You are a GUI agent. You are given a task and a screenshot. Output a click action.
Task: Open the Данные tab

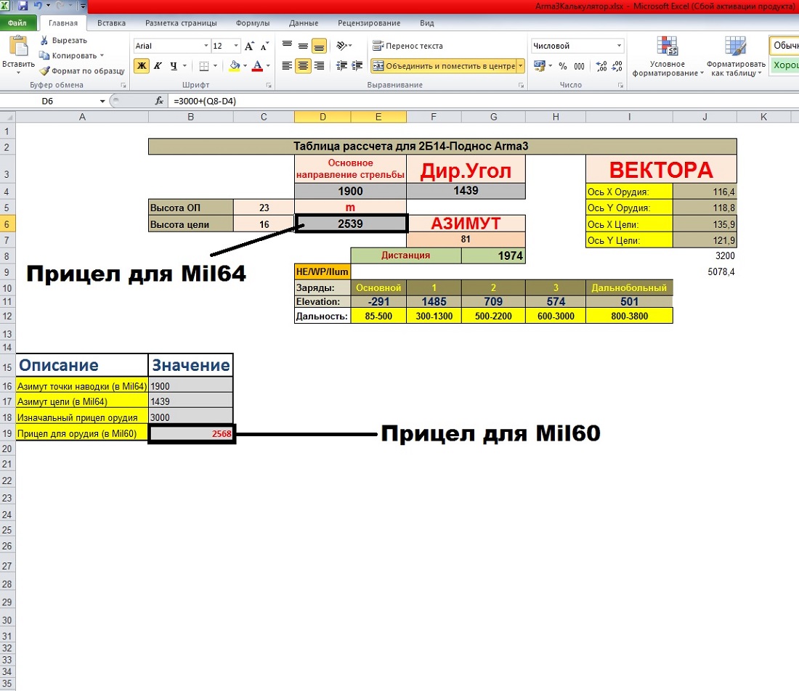(304, 23)
